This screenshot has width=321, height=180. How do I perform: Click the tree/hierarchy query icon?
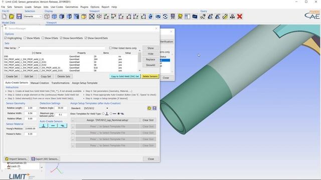[x=232, y=16]
